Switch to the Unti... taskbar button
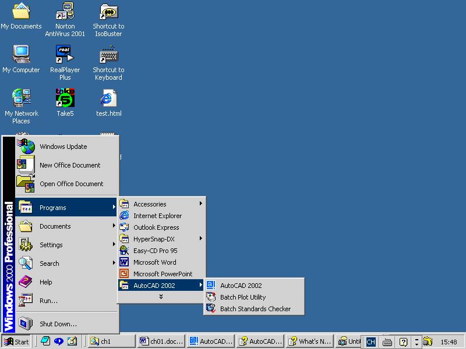The height and width of the screenshot is (349, 466). point(348,341)
